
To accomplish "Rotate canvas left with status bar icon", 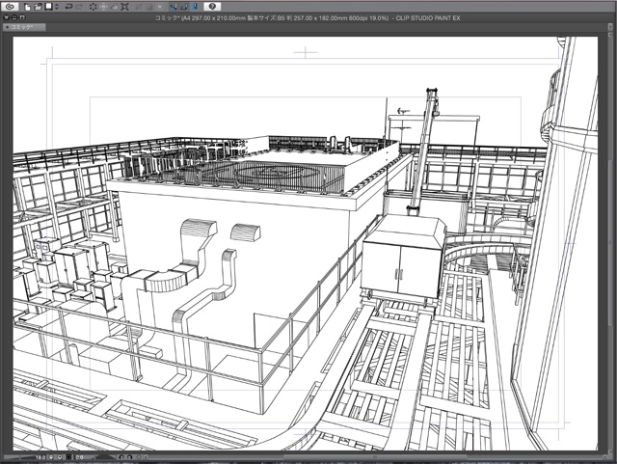I will (121, 457).
